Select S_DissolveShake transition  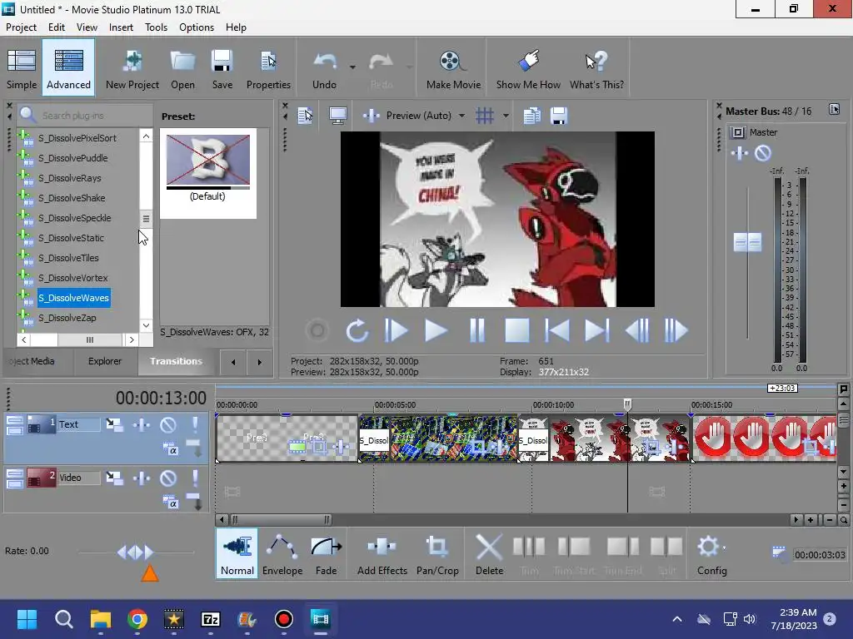(x=72, y=198)
